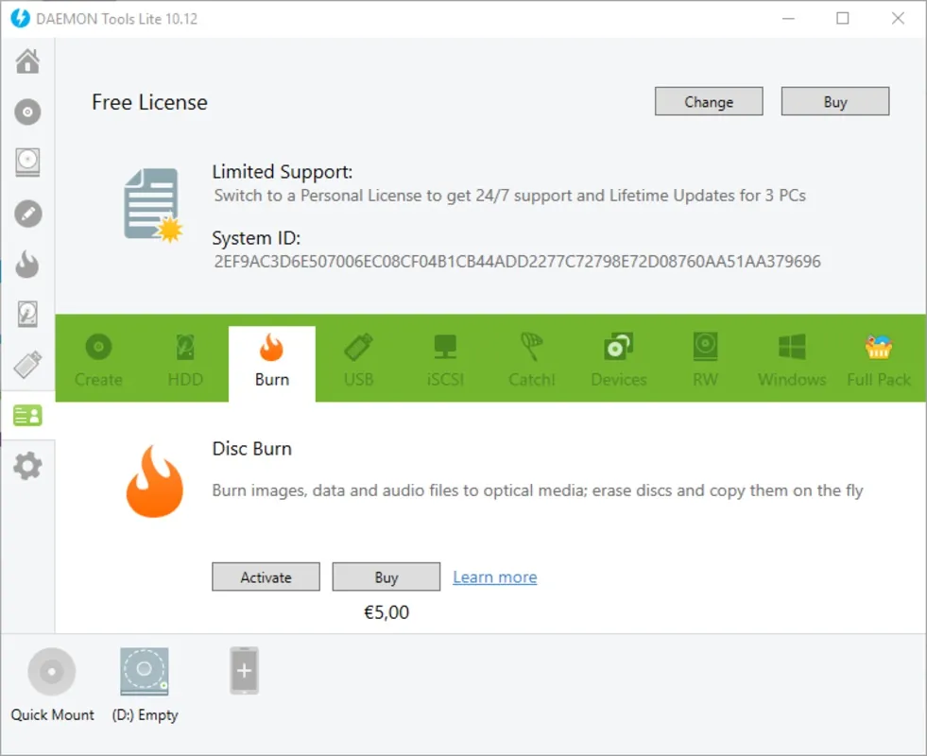Open the USB stick icon in sidebar
Viewport: 927px width, 756px height.
(x=27, y=364)
